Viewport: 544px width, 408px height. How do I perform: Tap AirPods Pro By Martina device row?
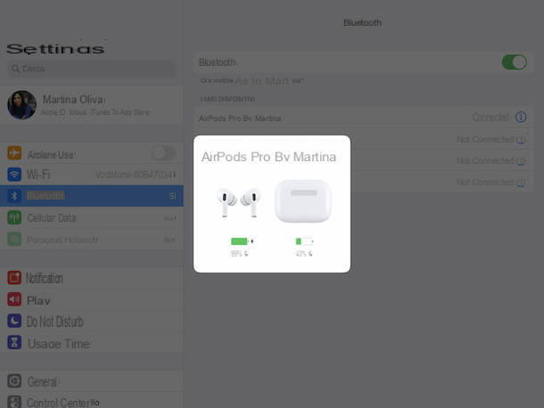pos(363,118)
